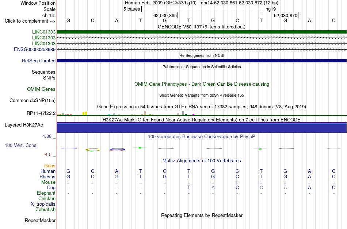Click the Sequences track label
Image resolution: width=347 pixels, height=229 pixels.
click(43, 72)
